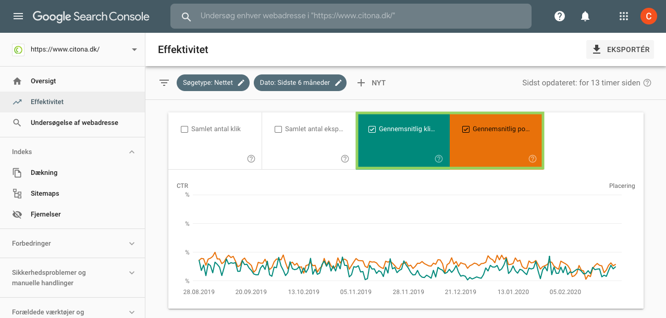Open the property selector dropdown arrow
This screenshot has width=666, height=318.
point(134,49)
